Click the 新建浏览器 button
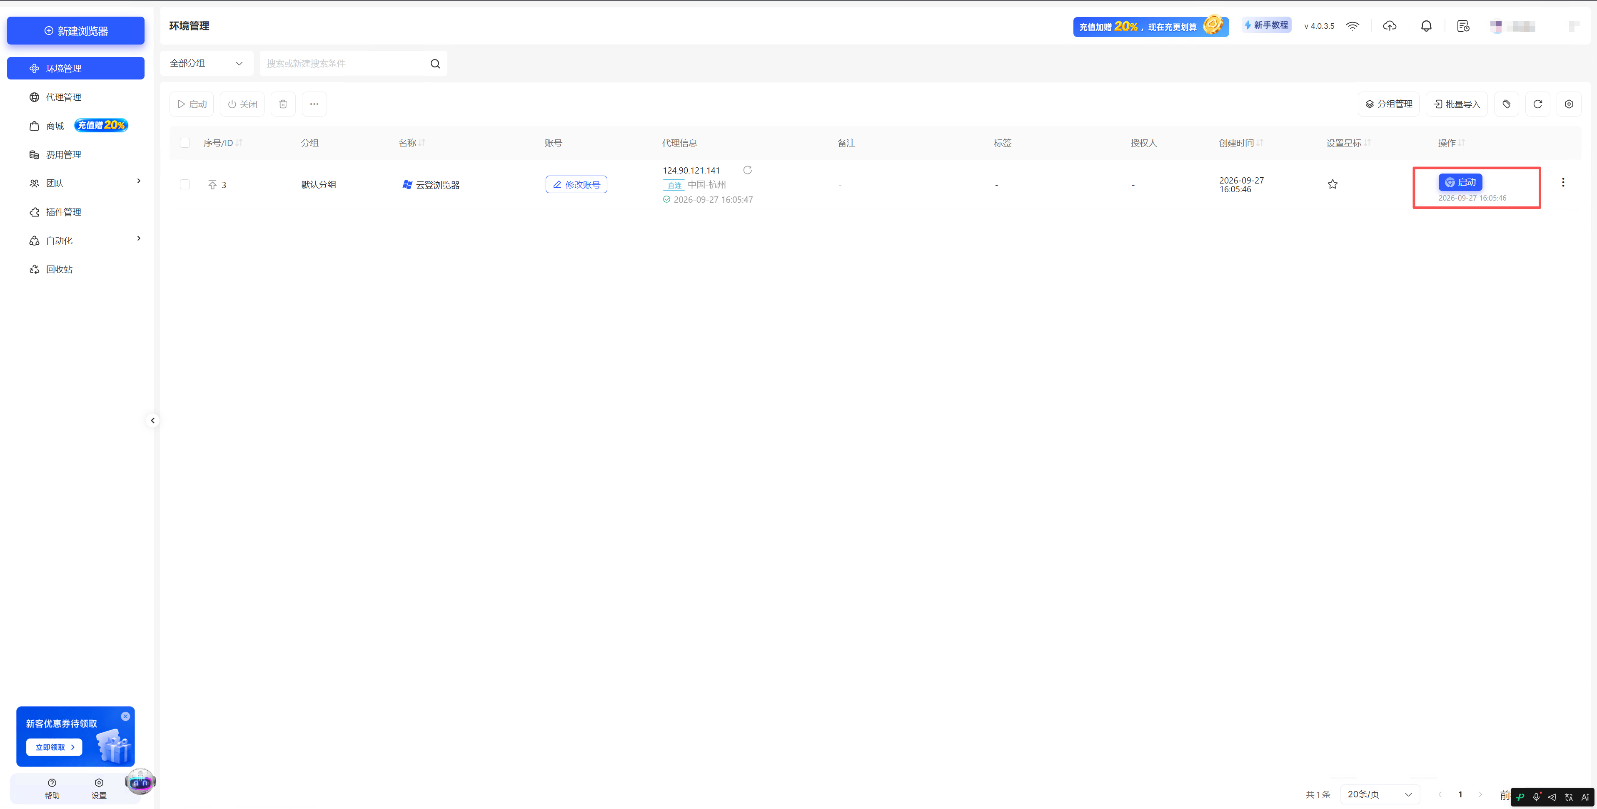1597x809 pixels. pyautogui.click(x=76, y=31)
